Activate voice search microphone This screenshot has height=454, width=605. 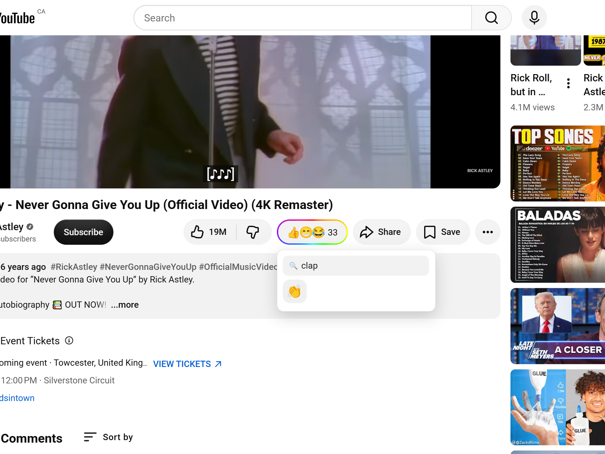(x=534, y=18)
